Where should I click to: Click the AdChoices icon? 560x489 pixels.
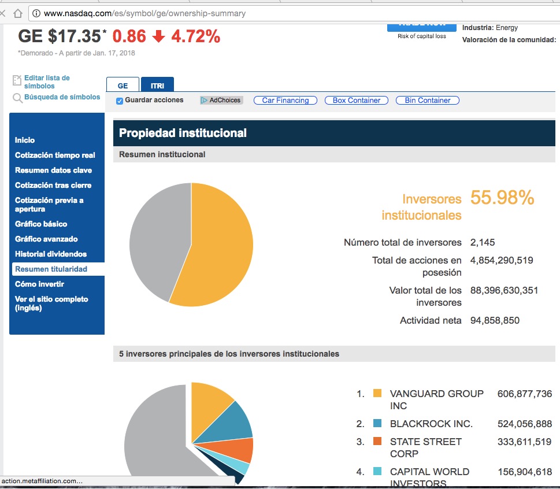[x=204, y=101]
